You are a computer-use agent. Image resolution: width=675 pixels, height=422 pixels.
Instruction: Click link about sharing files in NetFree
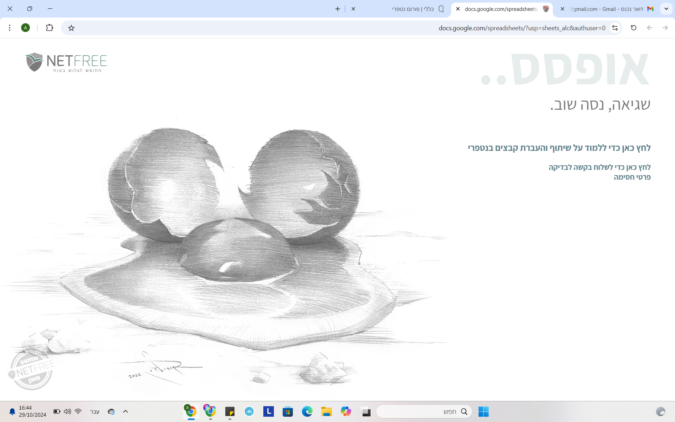(x=559, y=148)
